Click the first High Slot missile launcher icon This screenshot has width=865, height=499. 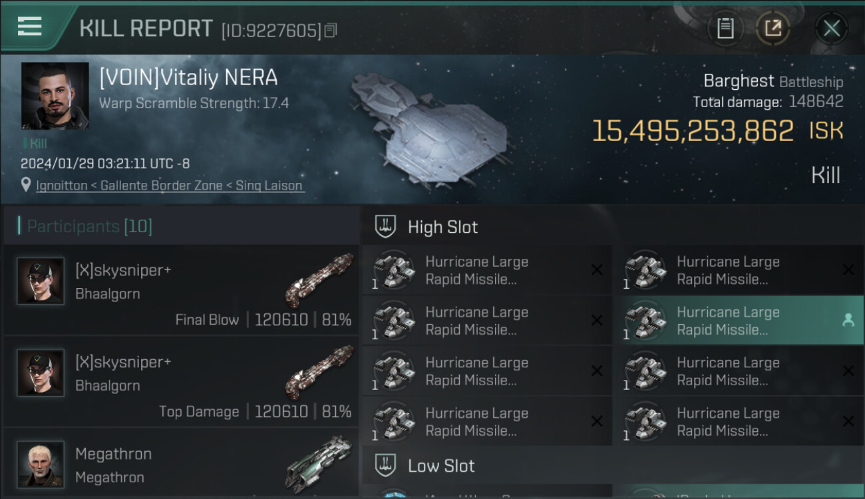tap(393, 270)
